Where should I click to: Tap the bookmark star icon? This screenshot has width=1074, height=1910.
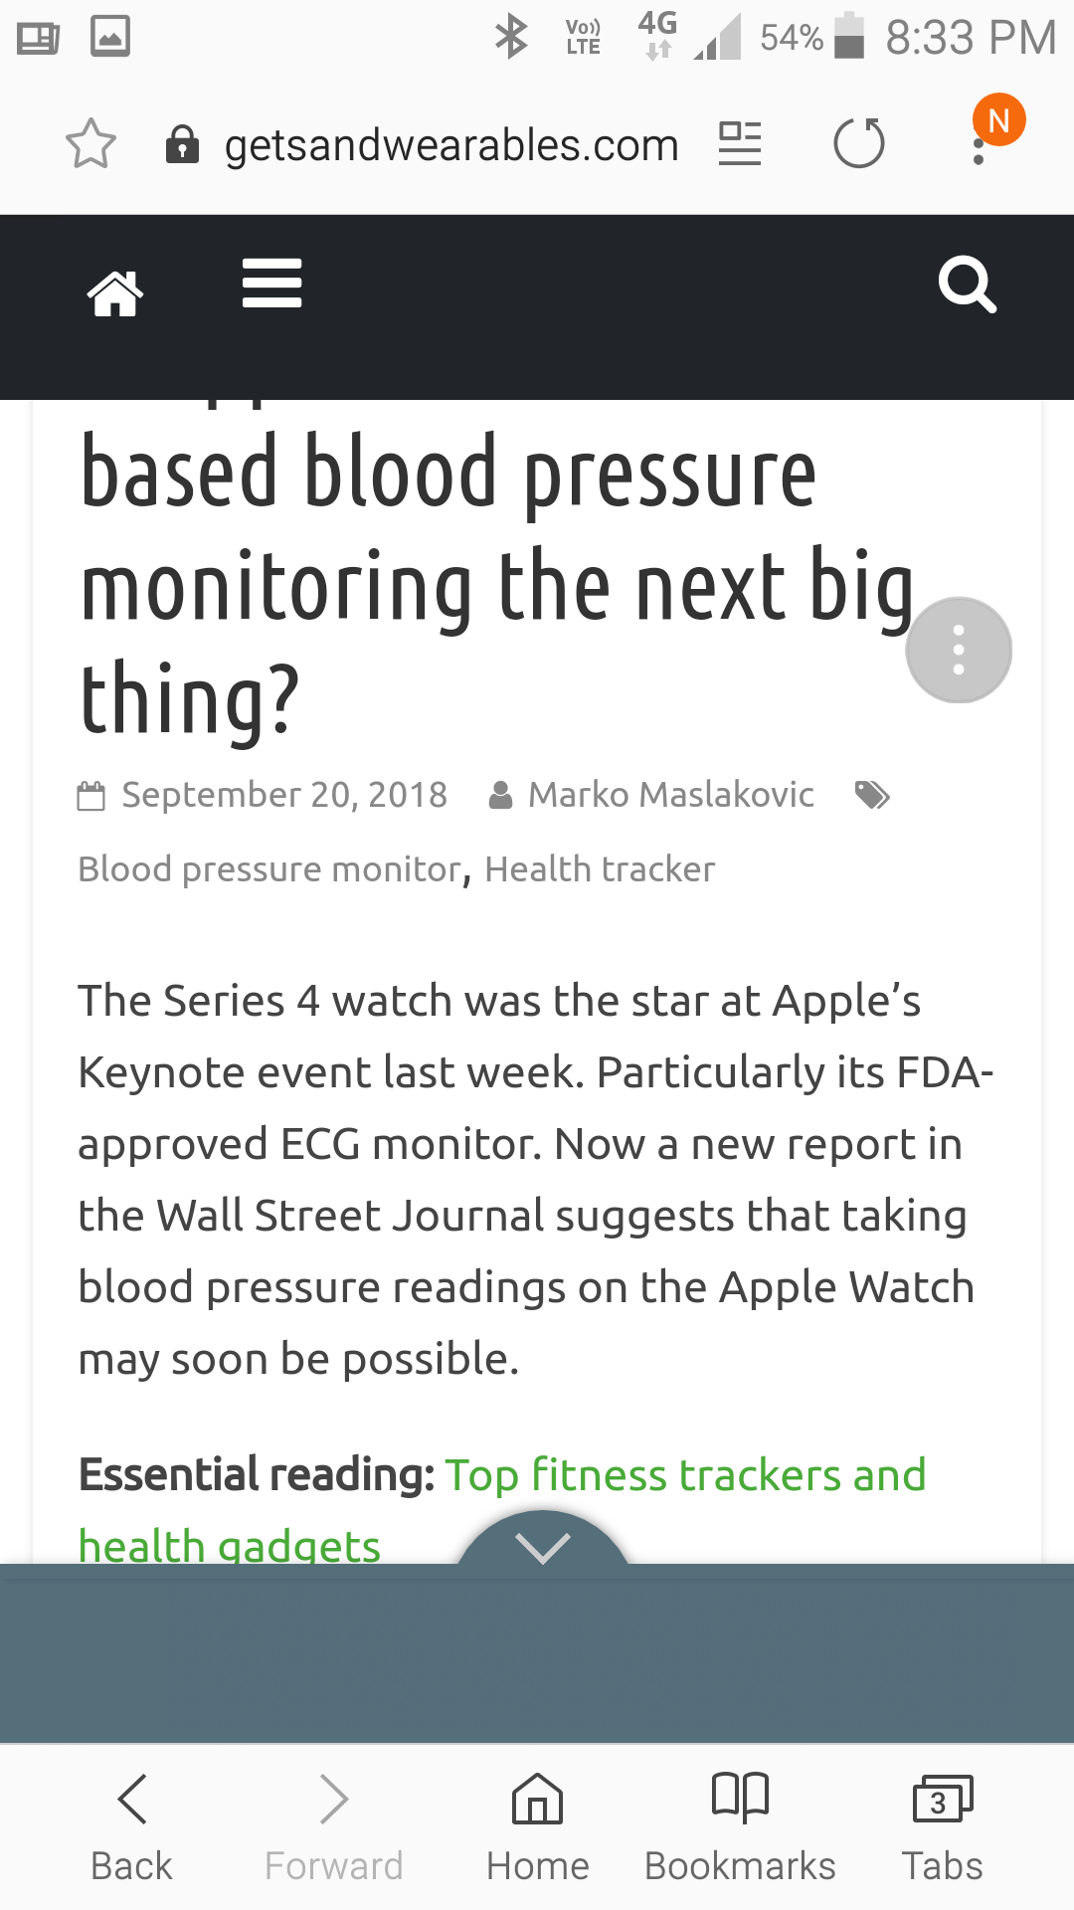(90, 144)
